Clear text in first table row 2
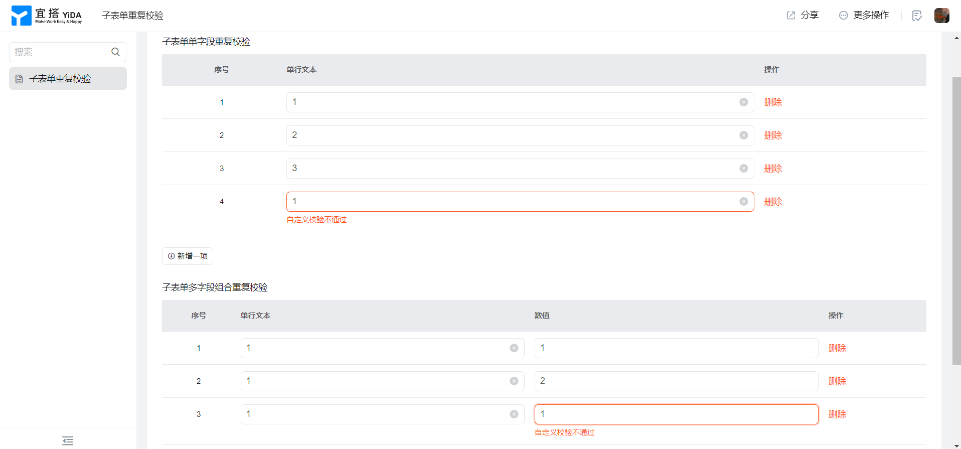The image size is (961, 449). click(743, 135)
